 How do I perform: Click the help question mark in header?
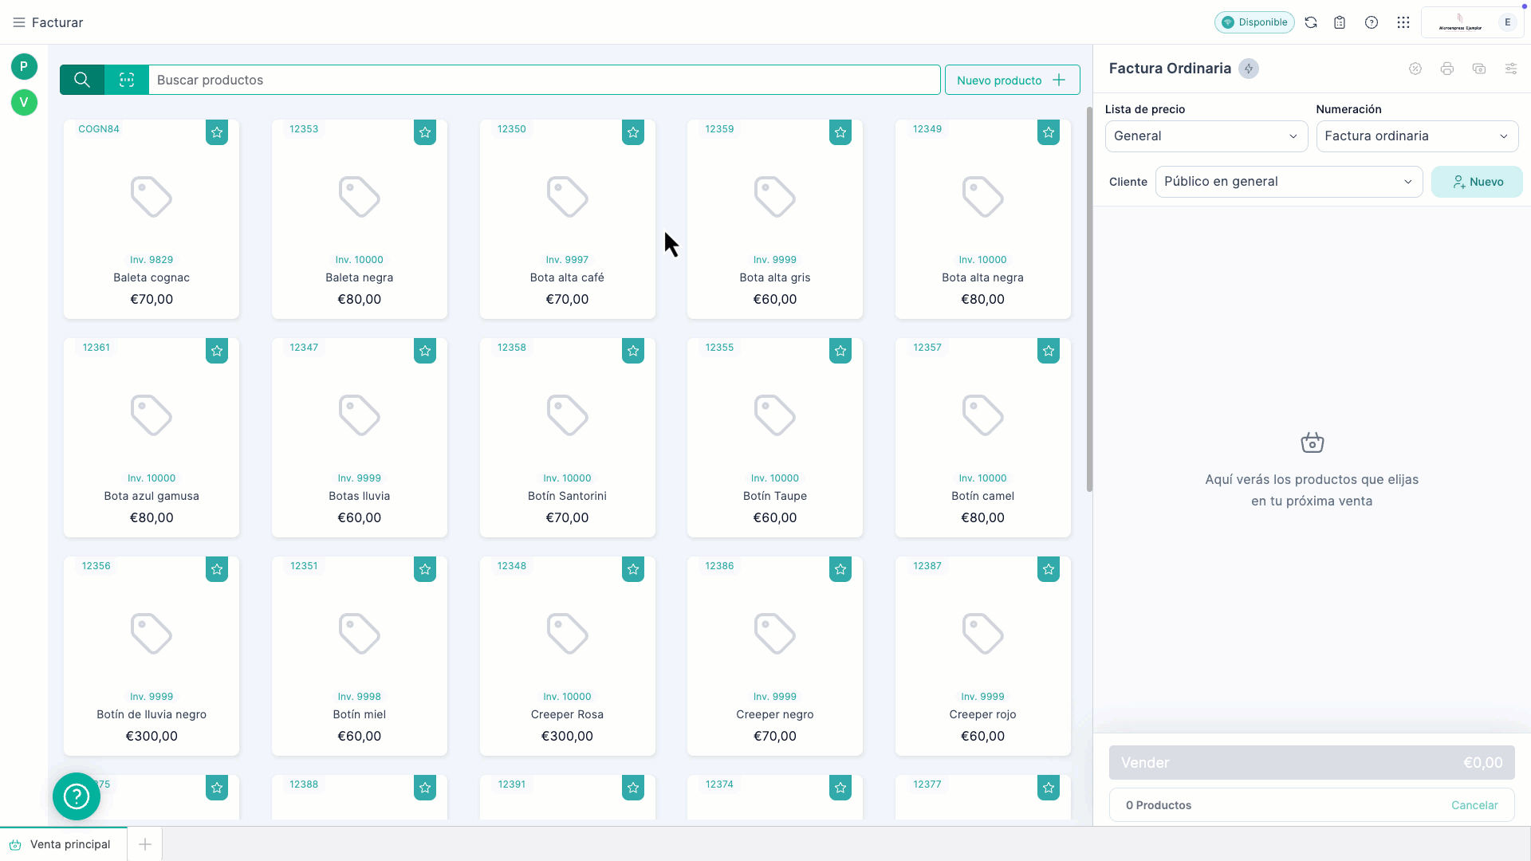(x=1372, y=22)
